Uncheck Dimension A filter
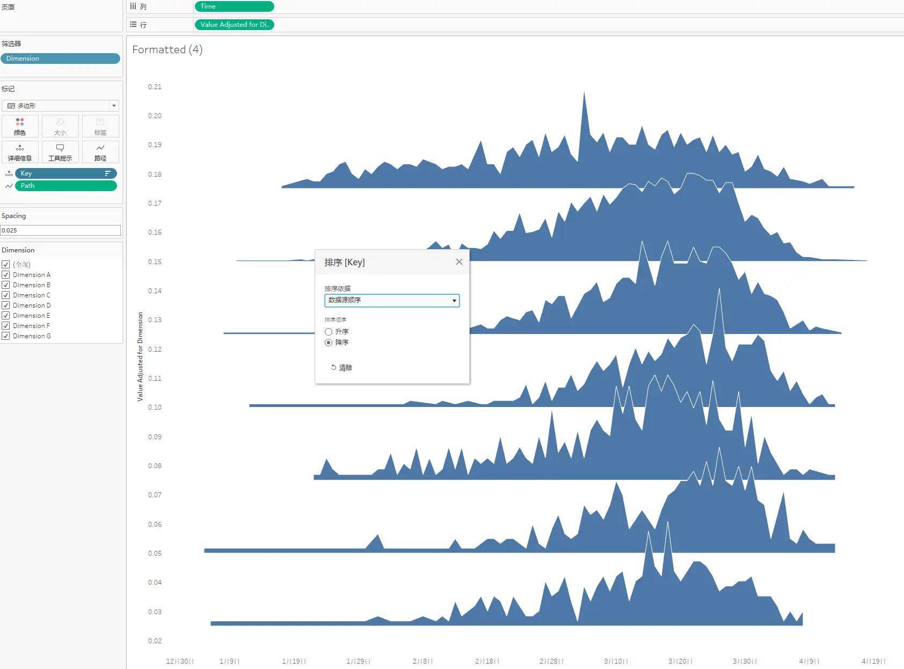The image size is (904, 669). (x=6, y=275)
